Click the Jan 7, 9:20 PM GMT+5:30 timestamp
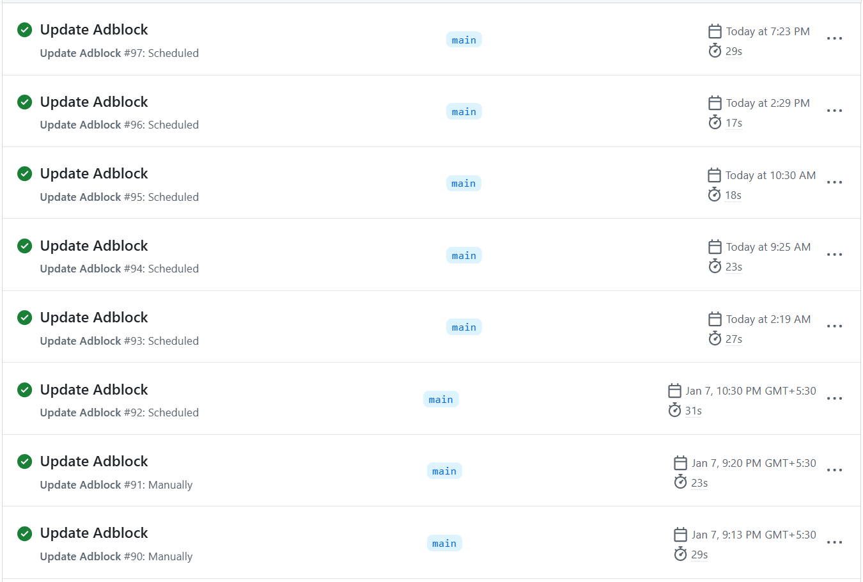The width and height of the screenshot is (863, 582). pos(754,463)
